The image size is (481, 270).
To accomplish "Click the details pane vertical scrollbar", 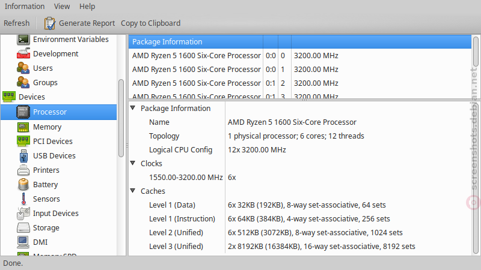I will 476,178.
